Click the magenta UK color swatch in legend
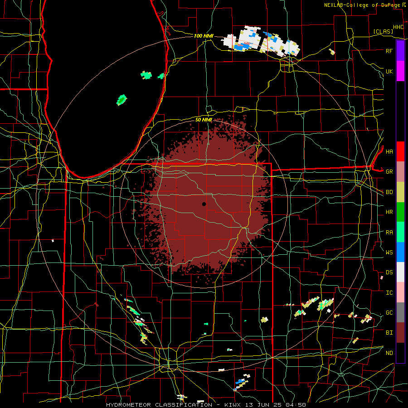Image resolution: width=408 pixels, height=408 pixels. tap(400, 71)
